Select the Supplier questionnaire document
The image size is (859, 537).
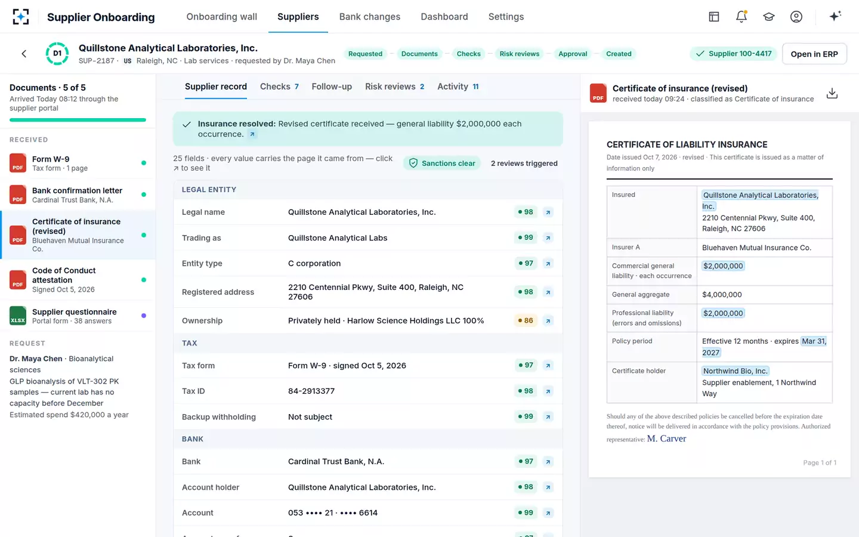click(x=78, y=316)
